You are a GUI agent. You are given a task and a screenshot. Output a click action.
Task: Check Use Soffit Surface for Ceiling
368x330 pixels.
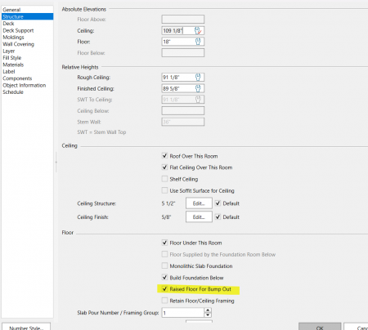164,190
